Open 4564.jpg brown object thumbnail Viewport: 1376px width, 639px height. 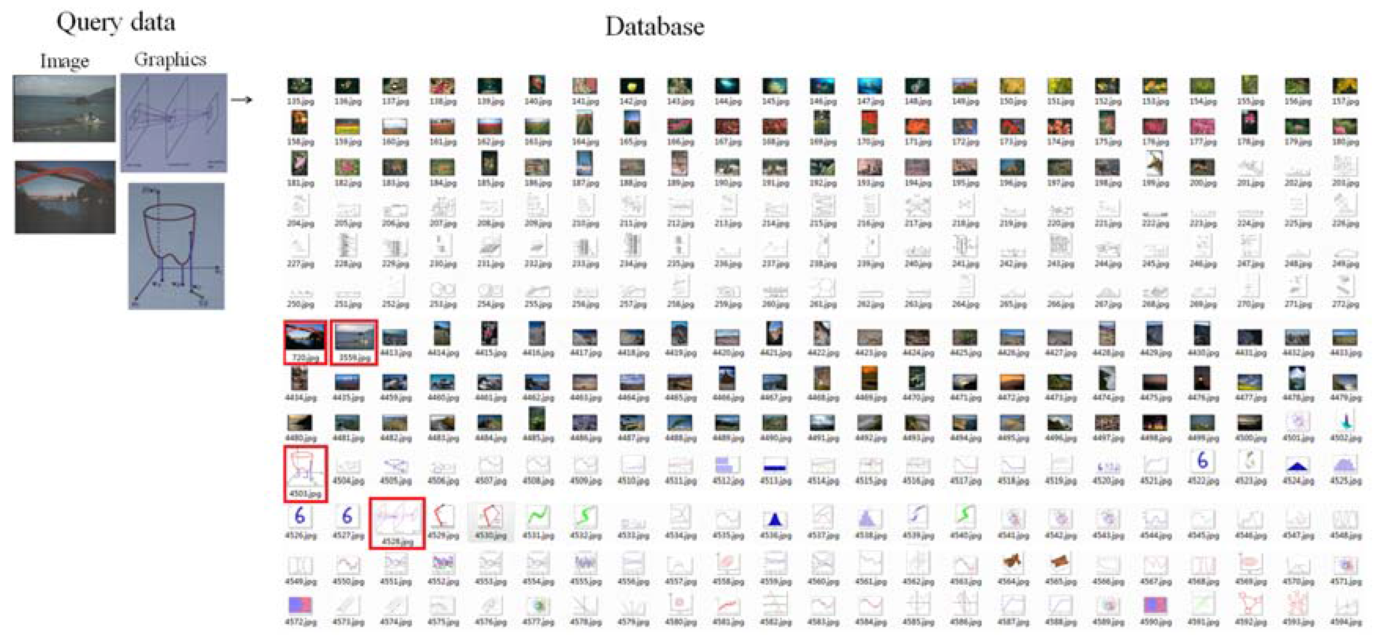(x=1012, y=562)
